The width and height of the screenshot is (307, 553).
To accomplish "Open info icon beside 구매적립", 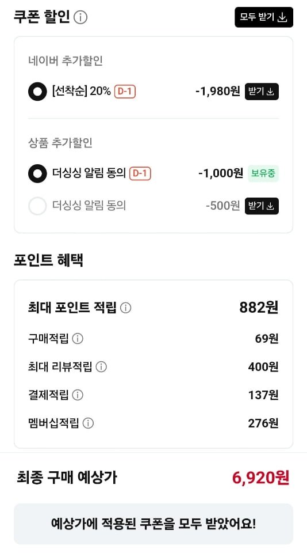I will pos(78,339).
